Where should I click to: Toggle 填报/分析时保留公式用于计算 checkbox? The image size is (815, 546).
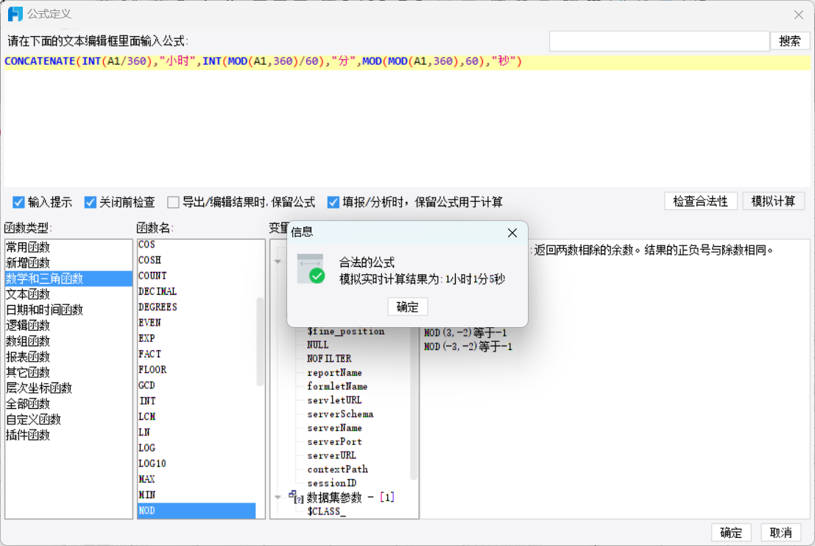[x=334, y=202]
